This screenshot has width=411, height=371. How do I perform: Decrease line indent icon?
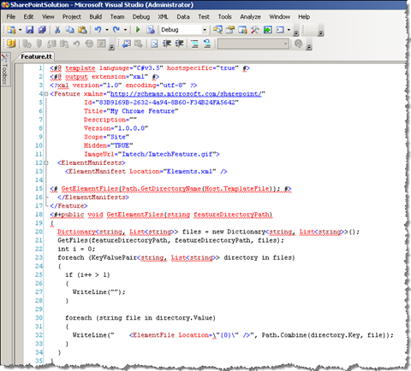pyautogui.click(x=167, y=44)
